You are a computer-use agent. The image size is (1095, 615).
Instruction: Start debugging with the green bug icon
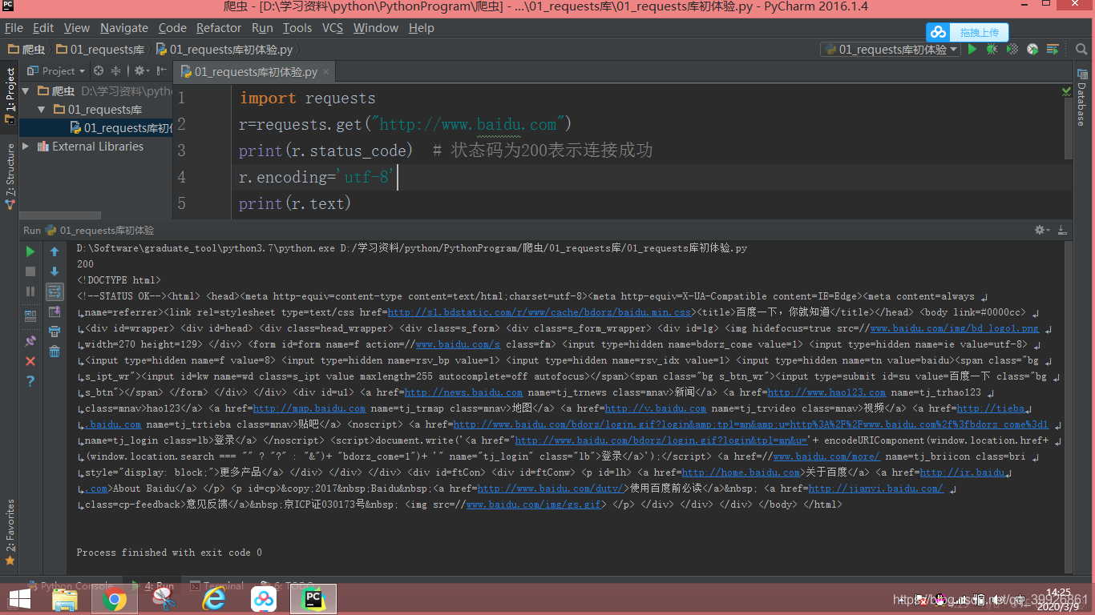point(992,50)
